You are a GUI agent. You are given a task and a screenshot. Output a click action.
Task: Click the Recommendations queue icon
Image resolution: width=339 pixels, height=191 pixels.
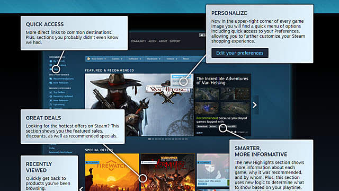pyautogui.click(x=51, y=79)
